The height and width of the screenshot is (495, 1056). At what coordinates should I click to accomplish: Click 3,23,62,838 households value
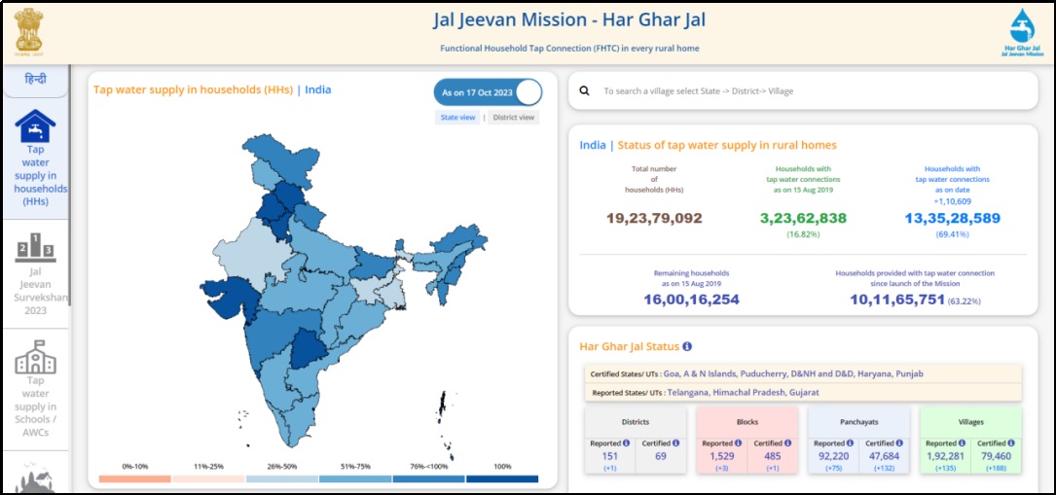(x=803, y=218)
